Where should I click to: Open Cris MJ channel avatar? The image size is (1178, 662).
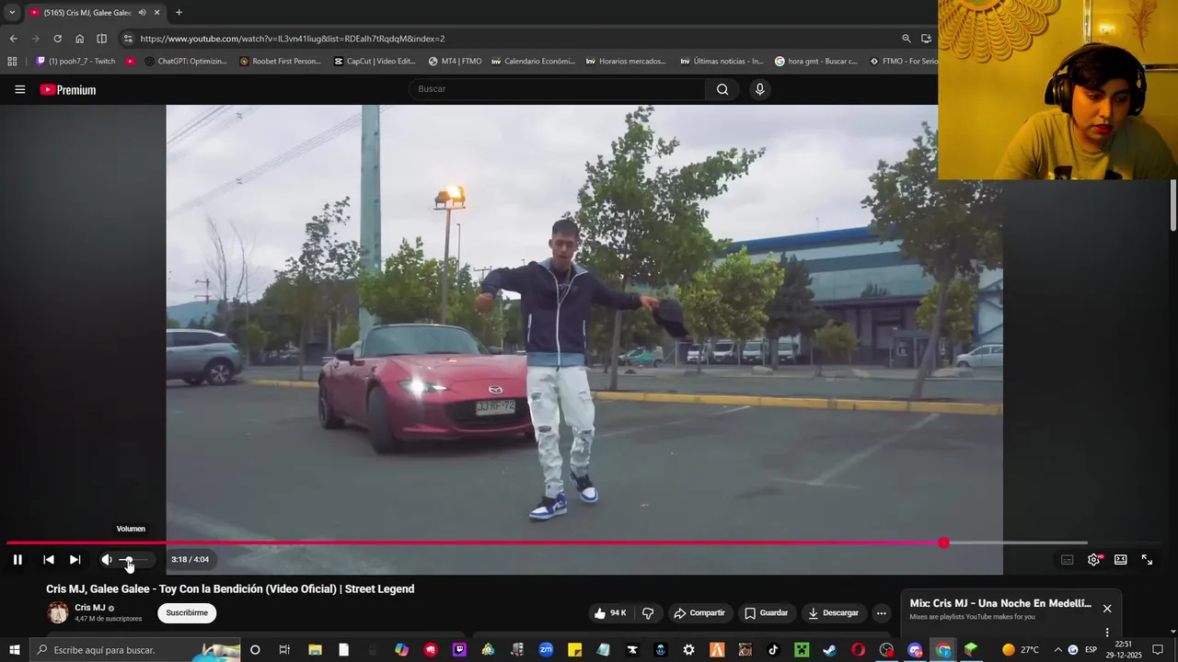click(58, 612)
